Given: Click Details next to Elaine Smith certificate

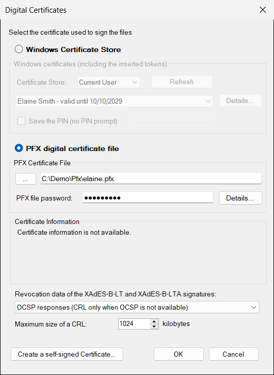Looking at the screenshot, I should click(240, 101).
